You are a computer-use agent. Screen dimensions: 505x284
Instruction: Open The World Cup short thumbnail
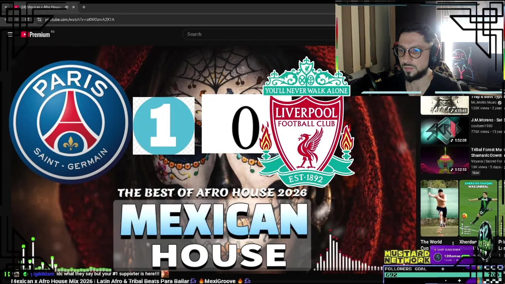(x=439, y=208)
